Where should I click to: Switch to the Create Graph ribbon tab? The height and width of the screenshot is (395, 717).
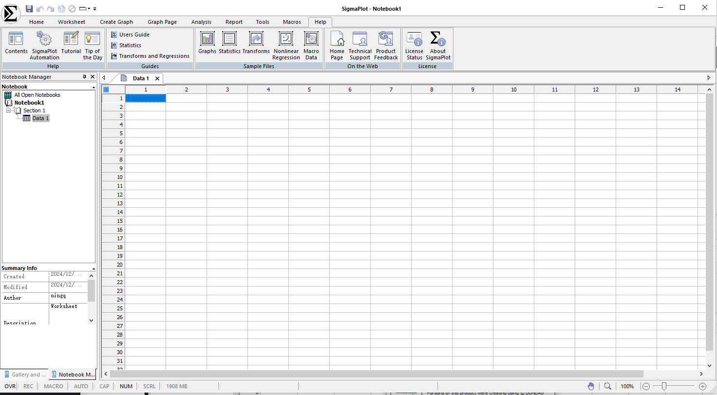click(x=116, y=22)
